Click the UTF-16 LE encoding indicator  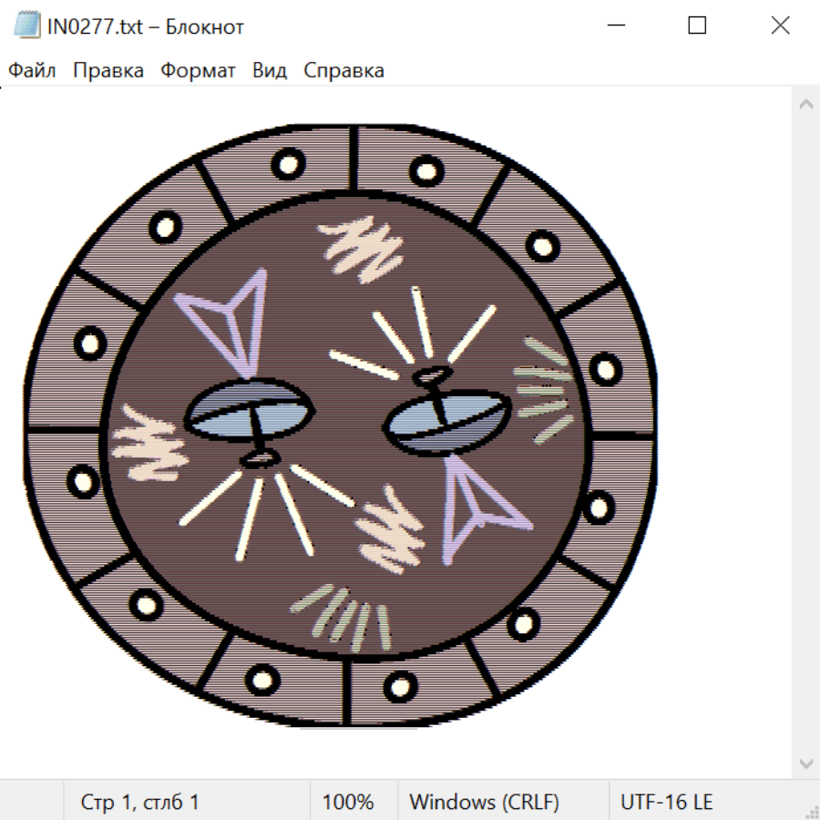[667, 803]
